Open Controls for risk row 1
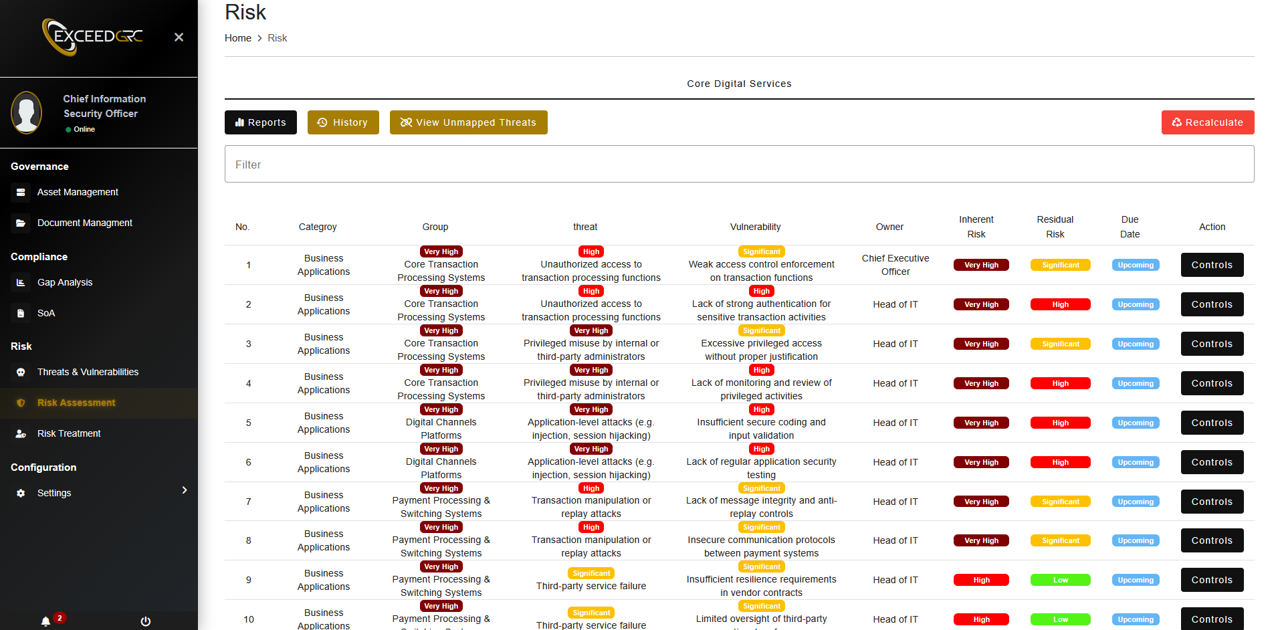The height and width of the screenshot is (630, 1276). pyautogui.click(x=1212, y=265)
